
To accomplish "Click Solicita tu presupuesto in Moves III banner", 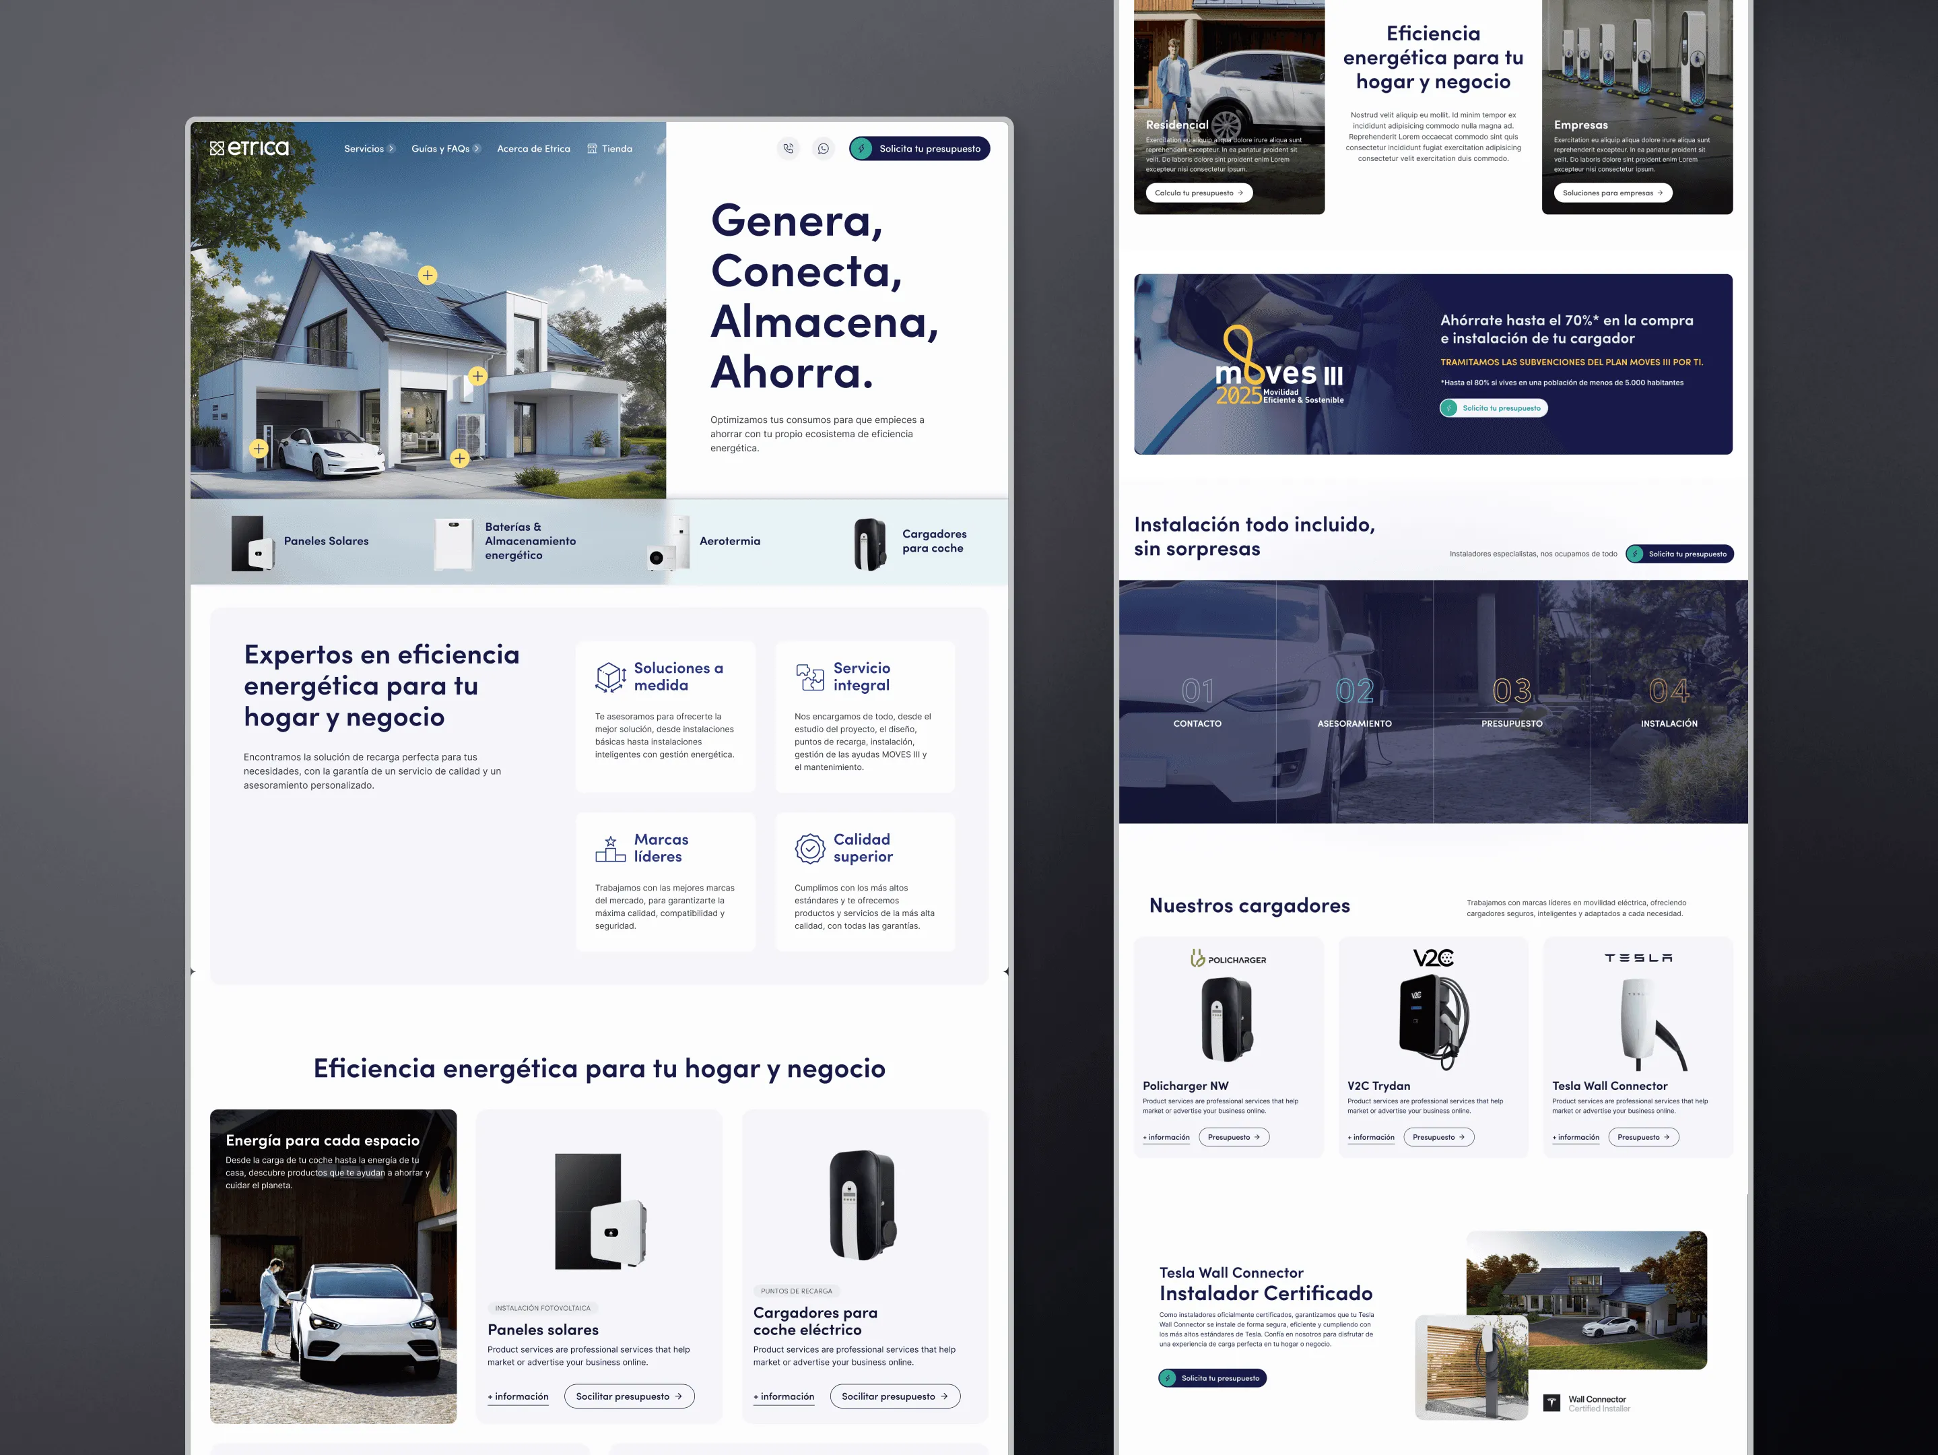I will click(x=1493, y=408).
